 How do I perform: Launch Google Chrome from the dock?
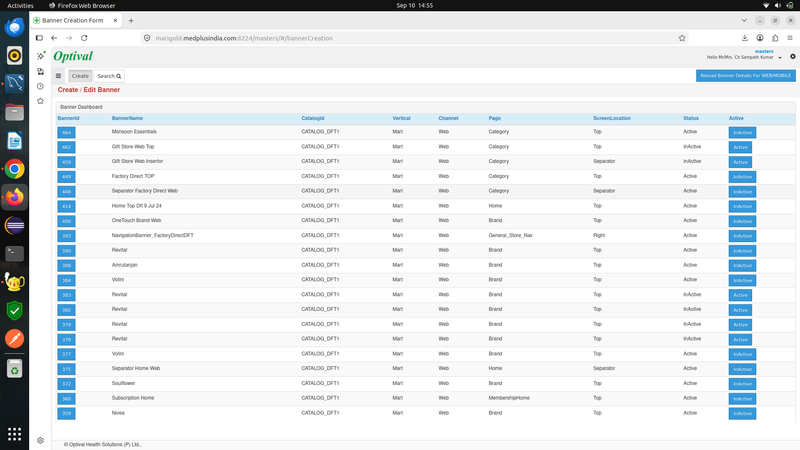[x=15, y=169]
